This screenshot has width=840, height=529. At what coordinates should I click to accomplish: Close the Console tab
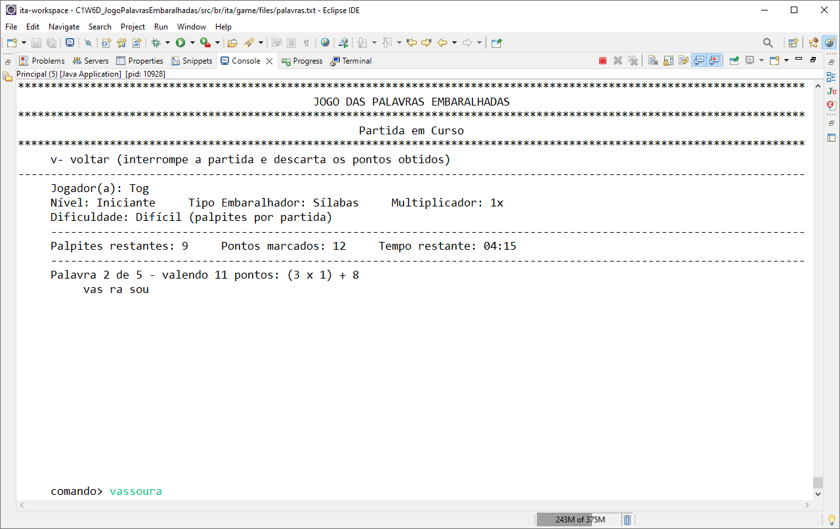pyautogui.click(x=269, y=61)
